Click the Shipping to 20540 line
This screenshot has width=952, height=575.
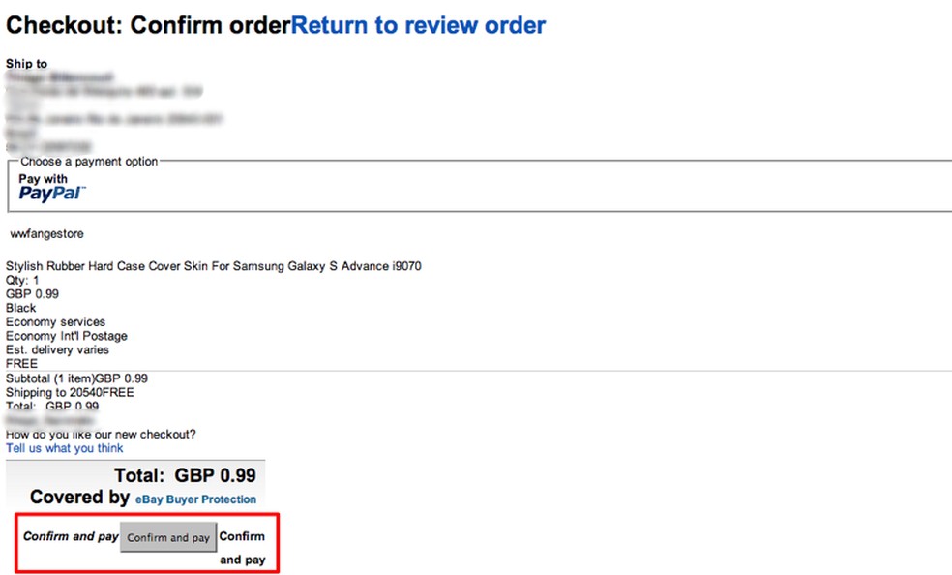[70, 392]
